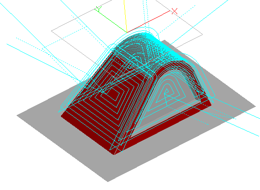Click the red X axis label marker
260x190 pixels.
(174, 11)
